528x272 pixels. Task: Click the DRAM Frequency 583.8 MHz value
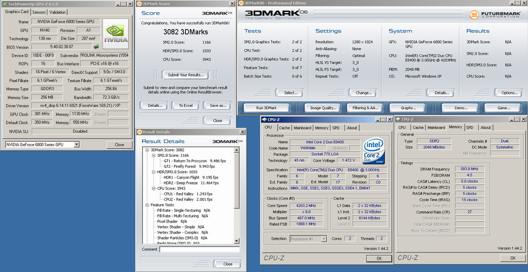[x=470, y=169]
